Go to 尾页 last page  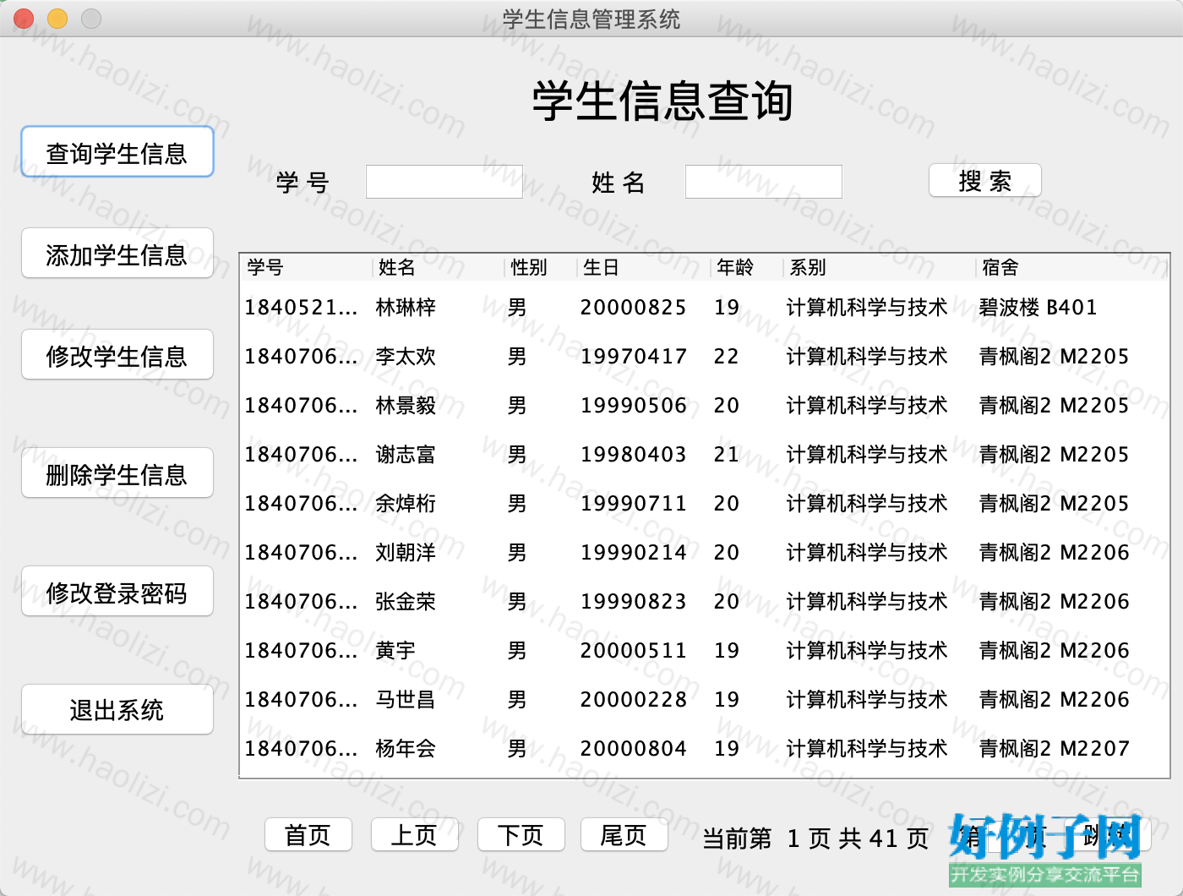[624, 835]
